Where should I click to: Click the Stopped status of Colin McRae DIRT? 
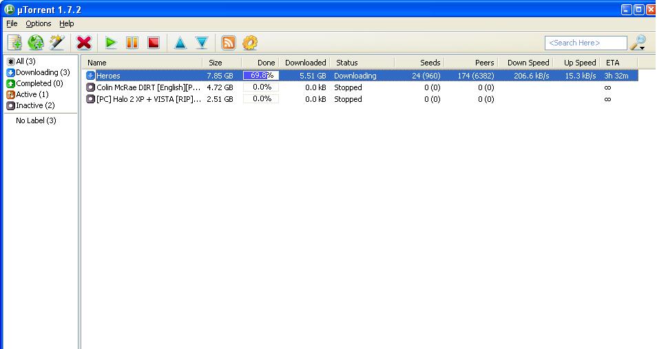348,87
